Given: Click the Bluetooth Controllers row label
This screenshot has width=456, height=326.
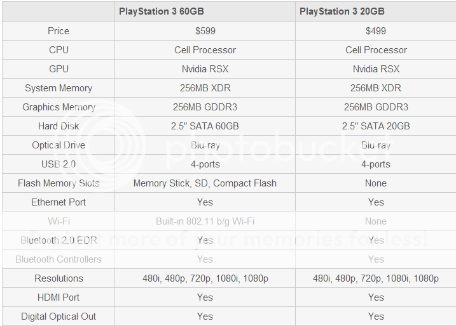Looking at the screenshot, I should [59, 259].
